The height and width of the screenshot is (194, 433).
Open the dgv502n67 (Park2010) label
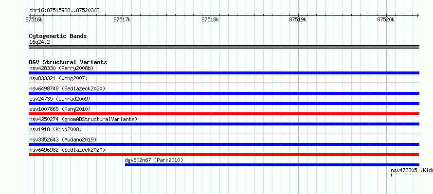[154, 160]
